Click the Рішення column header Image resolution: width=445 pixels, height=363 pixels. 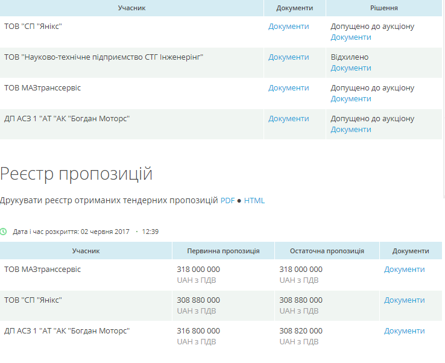[383, 8]
